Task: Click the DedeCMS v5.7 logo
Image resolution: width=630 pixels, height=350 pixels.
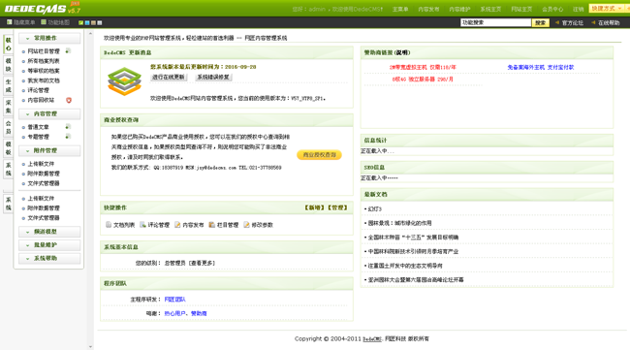Action: (43, 9)
